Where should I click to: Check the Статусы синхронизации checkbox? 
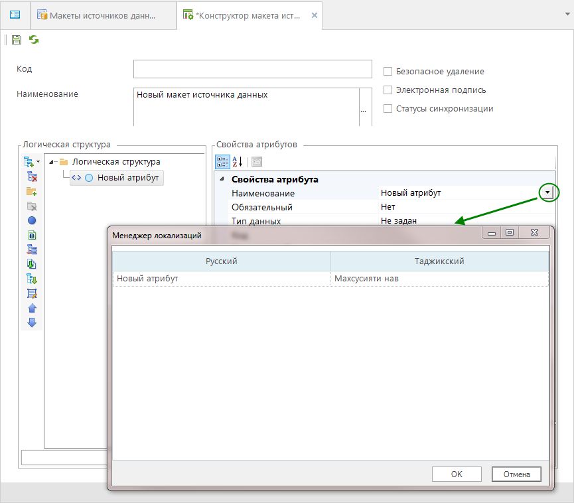point(388,109)
